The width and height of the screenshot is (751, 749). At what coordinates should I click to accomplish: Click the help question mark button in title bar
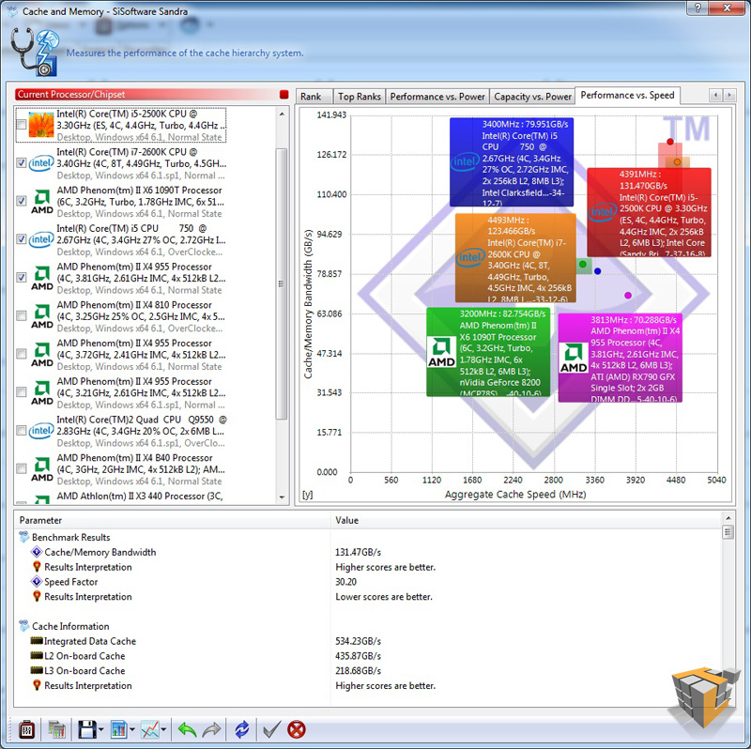[698, 8]
